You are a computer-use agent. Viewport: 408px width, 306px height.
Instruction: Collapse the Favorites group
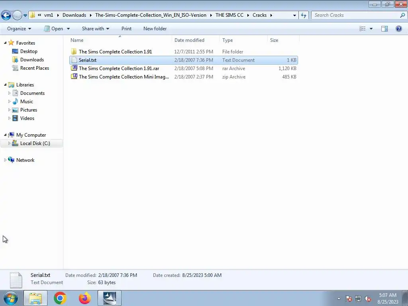click(x=5, y=43)
